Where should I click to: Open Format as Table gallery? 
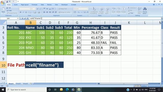coord(101,10)
